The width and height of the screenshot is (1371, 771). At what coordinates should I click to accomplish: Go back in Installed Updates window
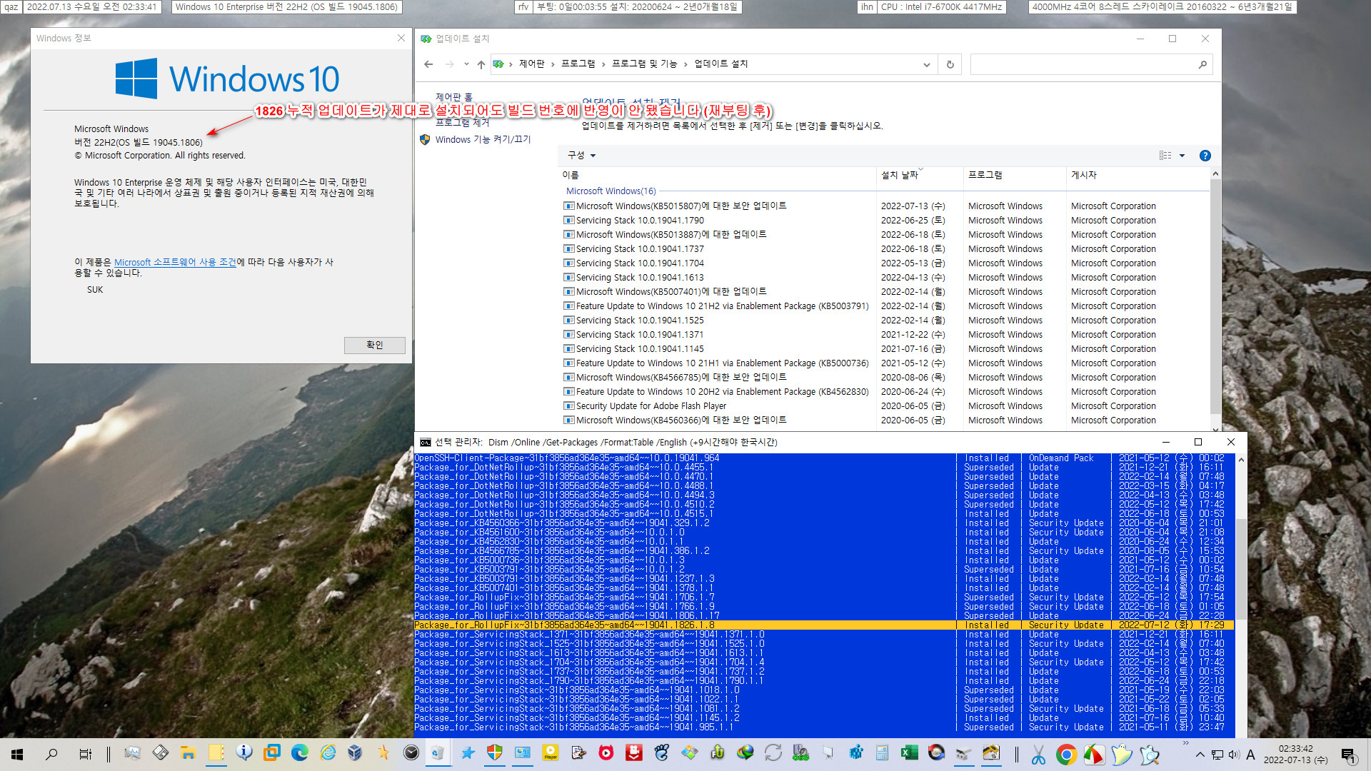tap(428, 64)
